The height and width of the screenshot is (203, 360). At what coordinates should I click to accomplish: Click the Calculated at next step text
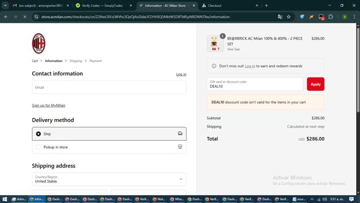point(305,127)
